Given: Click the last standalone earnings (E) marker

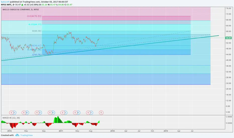Looking at the screenshot, I should [x=101, y=113].
